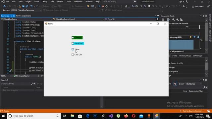
Task: Open Diagnostic Tools window options dropdown arrow
Action: [x=201, y=16]
